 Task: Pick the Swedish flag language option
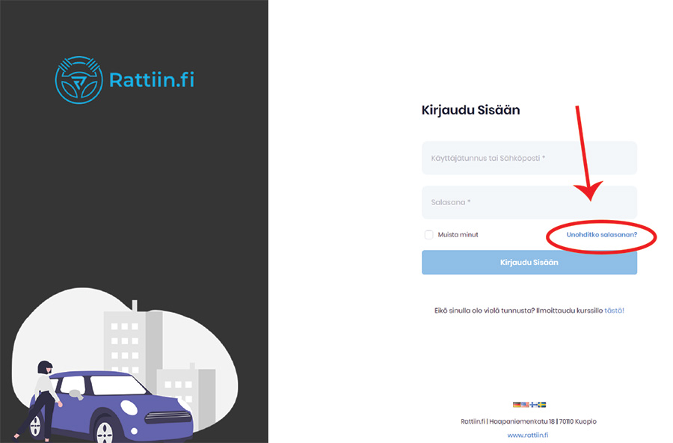[x=542, y=405]
